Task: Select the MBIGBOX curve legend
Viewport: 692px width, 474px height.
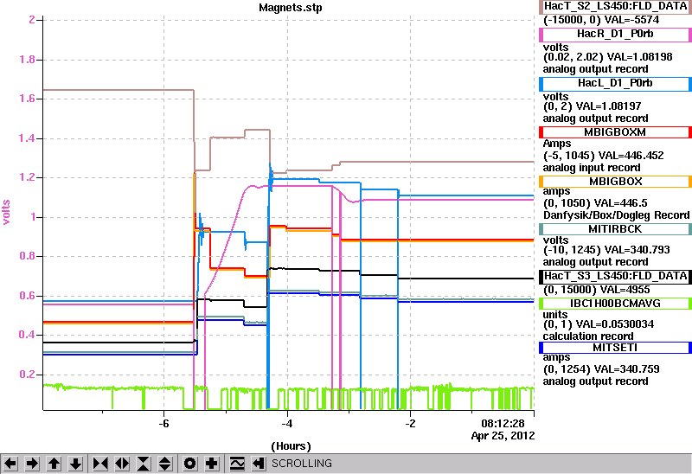Action: 615,182
